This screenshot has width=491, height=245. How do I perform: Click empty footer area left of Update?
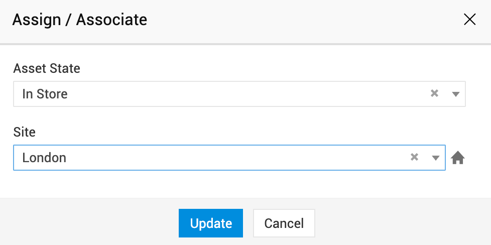(x=90, y=223)
